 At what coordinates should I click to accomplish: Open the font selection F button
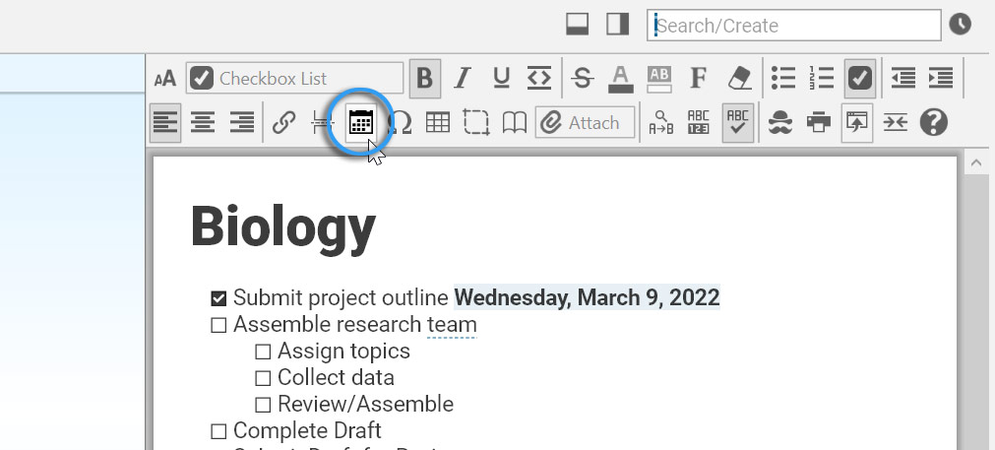(699, 78)
